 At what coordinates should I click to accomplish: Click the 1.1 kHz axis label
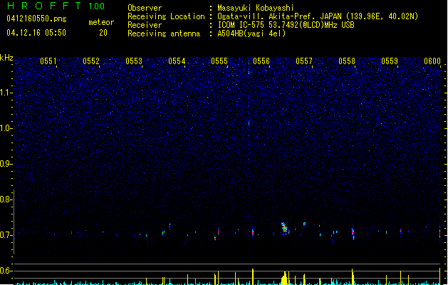[6, 93]
